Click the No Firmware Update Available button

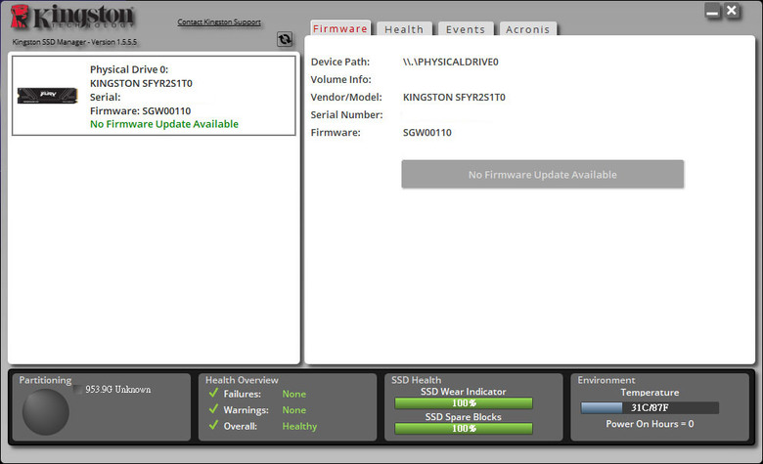(x=543, y=174)
